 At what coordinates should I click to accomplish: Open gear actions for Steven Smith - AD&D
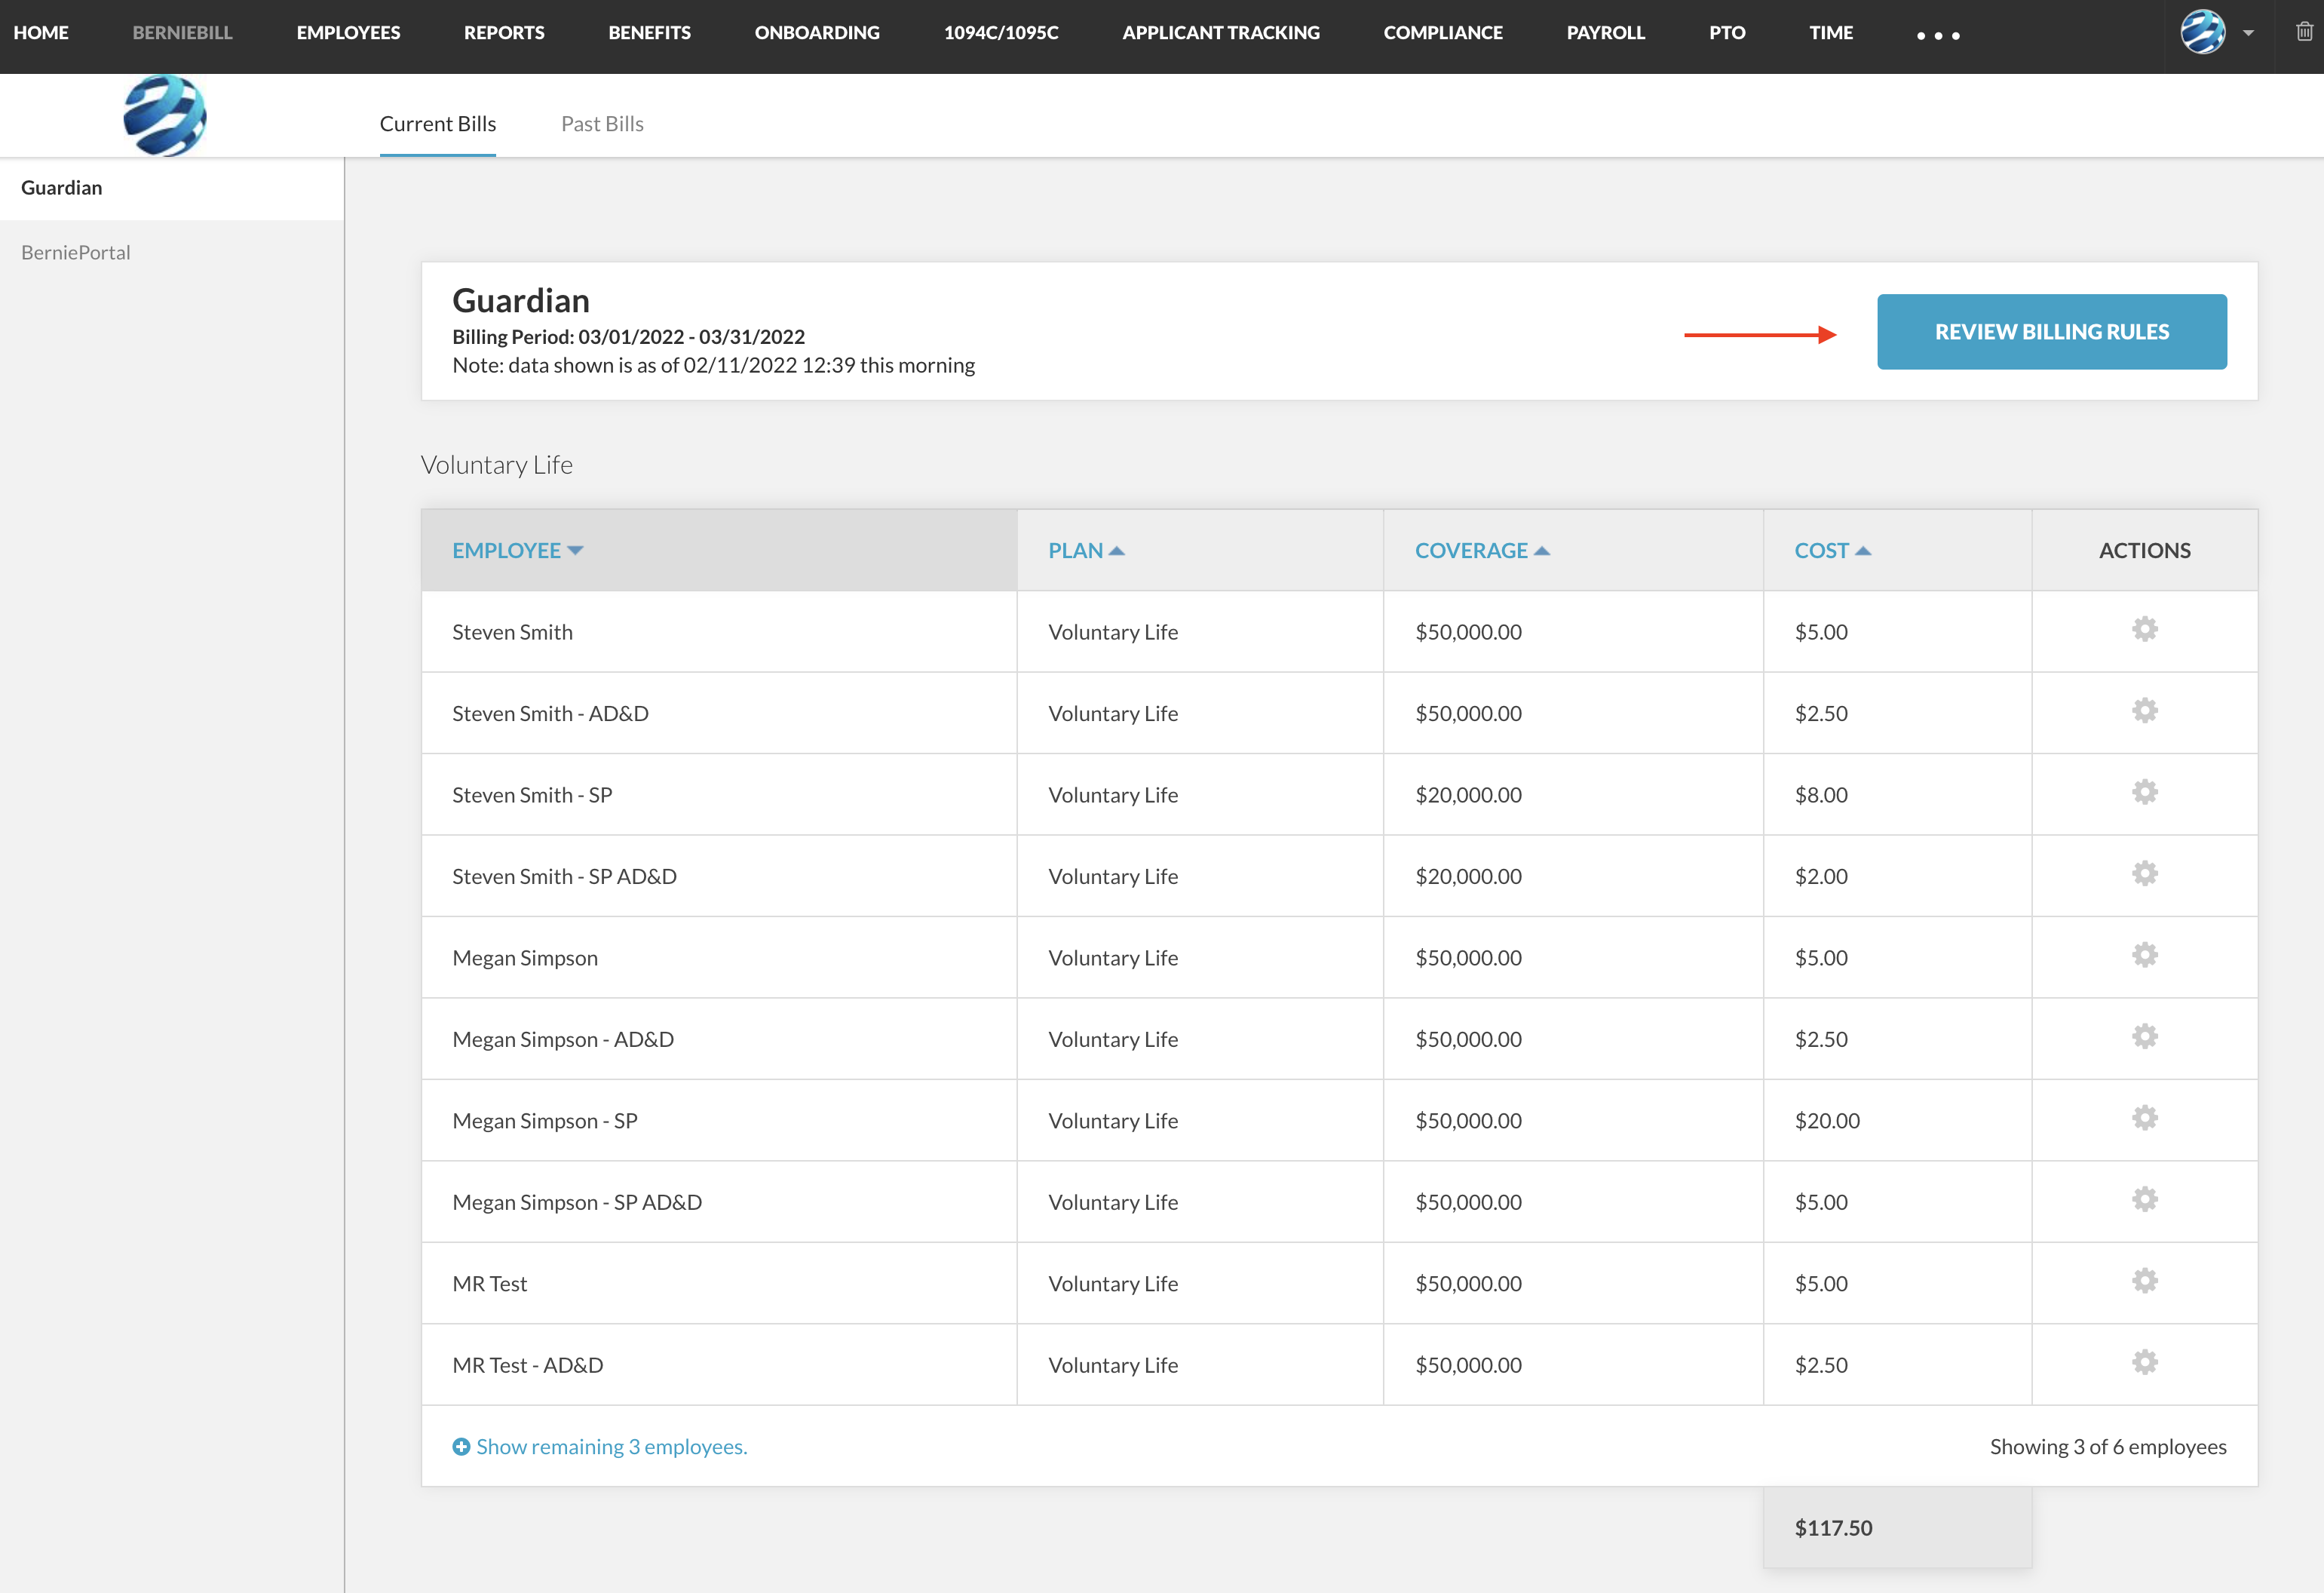pos(2144,711)
